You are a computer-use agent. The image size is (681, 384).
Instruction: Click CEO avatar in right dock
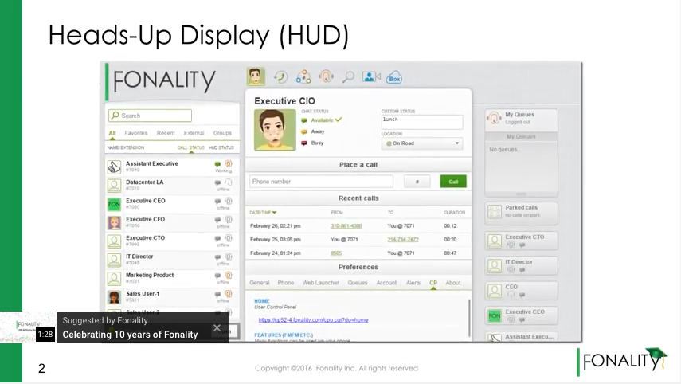pyautogui.click(x=495, y=291)
